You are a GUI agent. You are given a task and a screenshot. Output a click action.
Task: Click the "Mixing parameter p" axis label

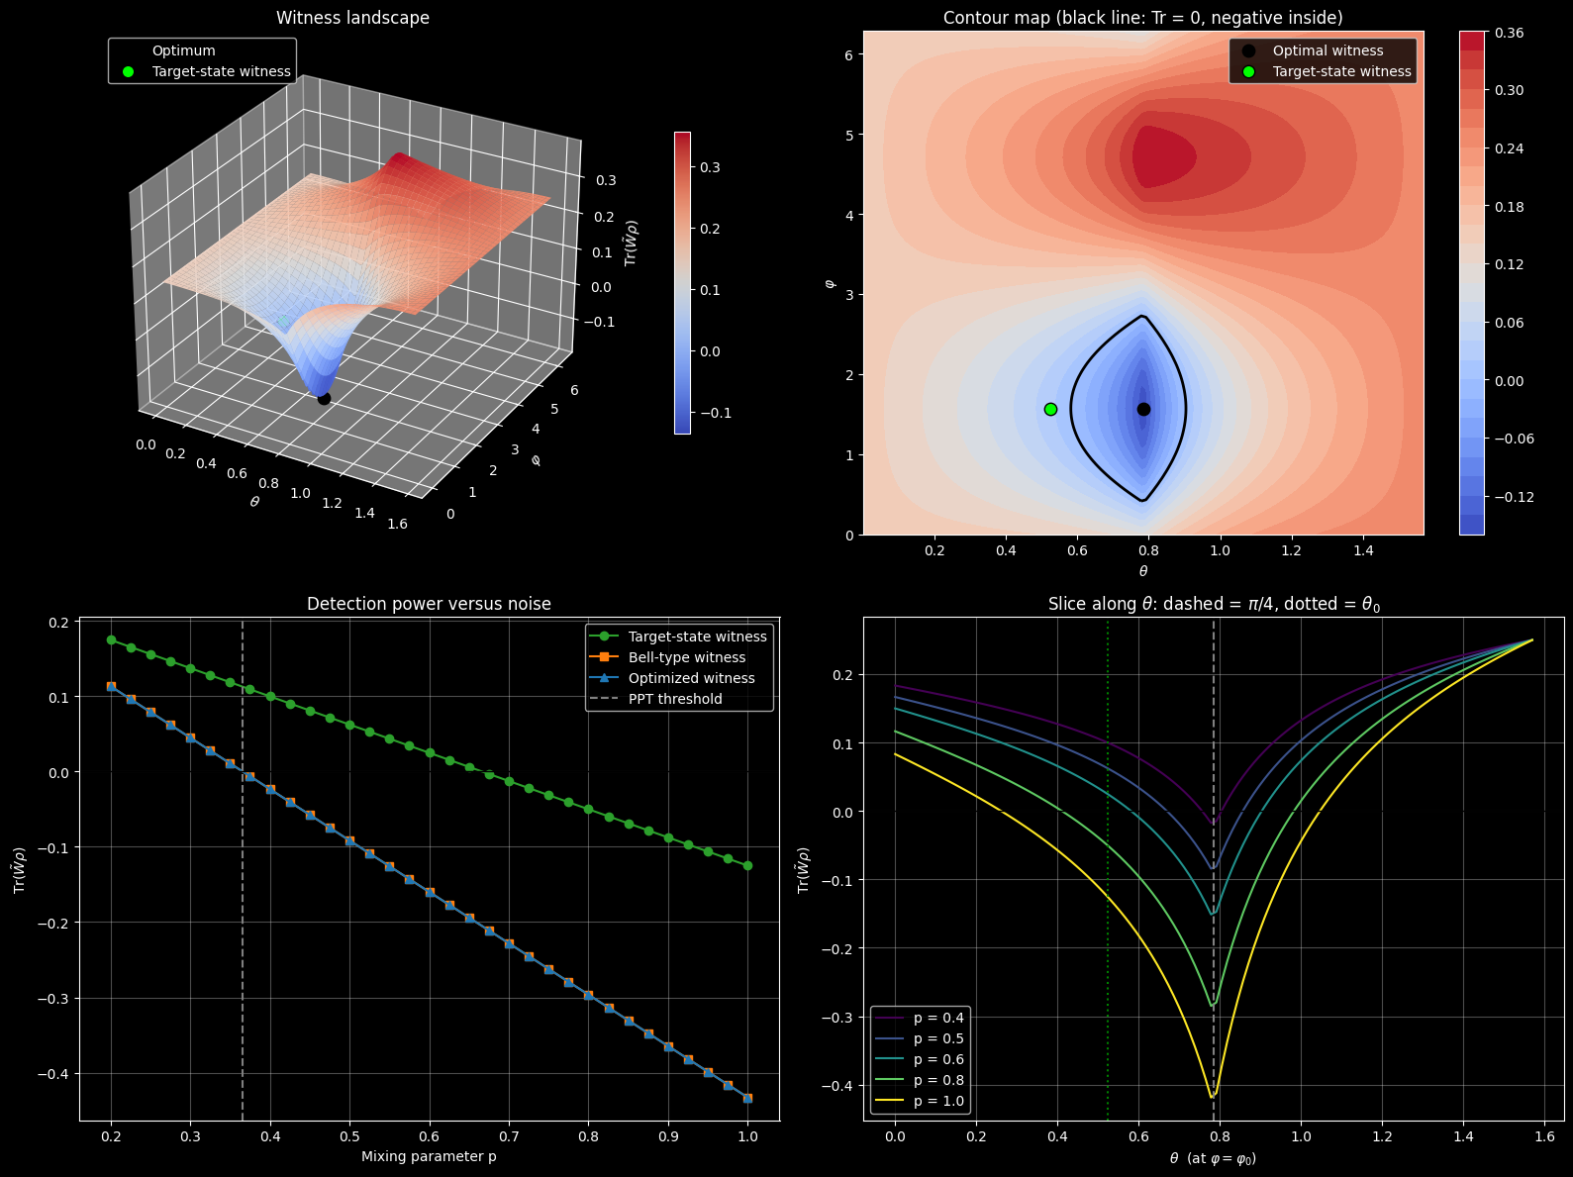pyautogui.click(x=429, y=1156)
